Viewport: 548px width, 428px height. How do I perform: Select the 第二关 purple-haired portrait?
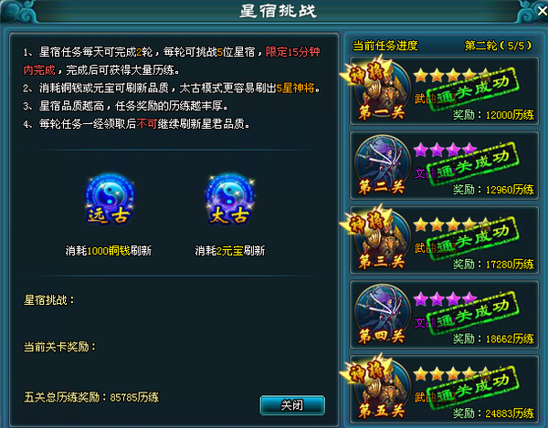382,165
